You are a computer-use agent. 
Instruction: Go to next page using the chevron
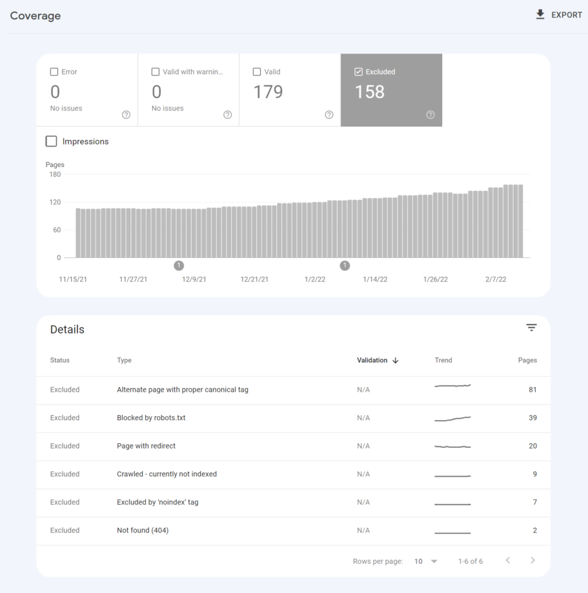[532, 561]
